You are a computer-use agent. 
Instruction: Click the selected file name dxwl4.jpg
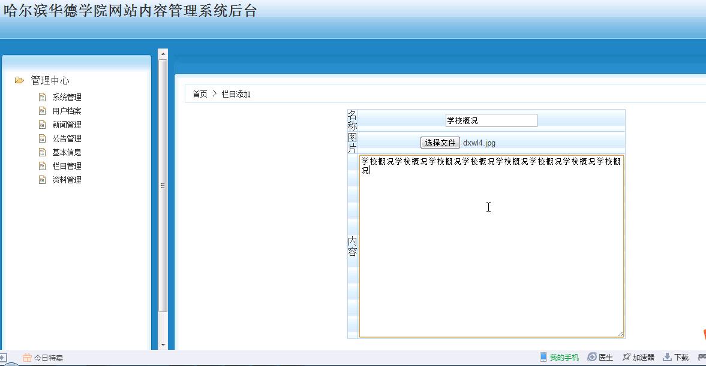pyautogui.click(x=479, y=143)
